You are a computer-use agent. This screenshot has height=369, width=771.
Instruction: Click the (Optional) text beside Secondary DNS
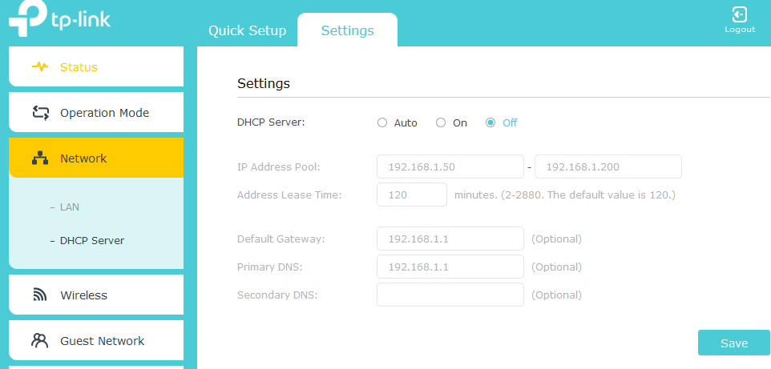(x=557, y=295)
